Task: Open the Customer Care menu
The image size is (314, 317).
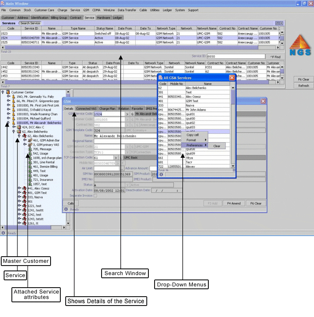Action: [44, 10]
